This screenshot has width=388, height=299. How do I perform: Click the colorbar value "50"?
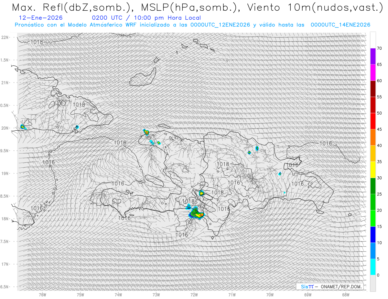[x=379, y=113]
